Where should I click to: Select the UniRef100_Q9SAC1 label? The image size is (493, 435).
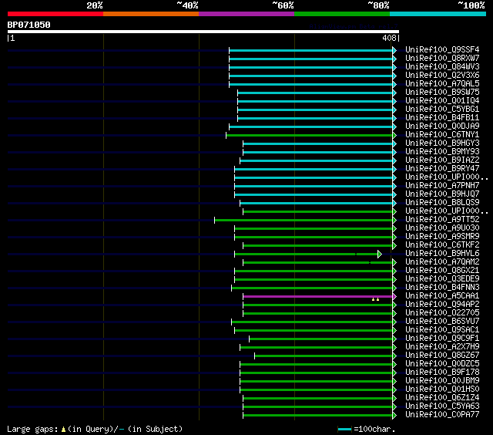[442, 330]
